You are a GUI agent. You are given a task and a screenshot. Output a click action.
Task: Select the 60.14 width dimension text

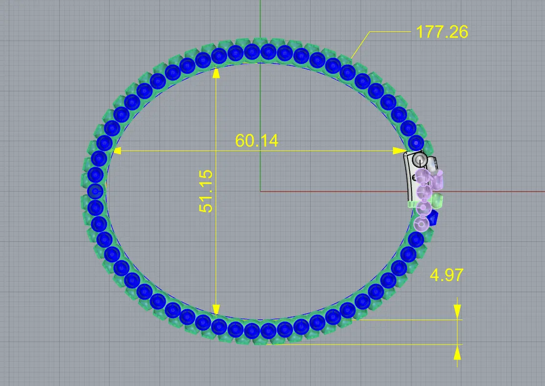[256, 141]
